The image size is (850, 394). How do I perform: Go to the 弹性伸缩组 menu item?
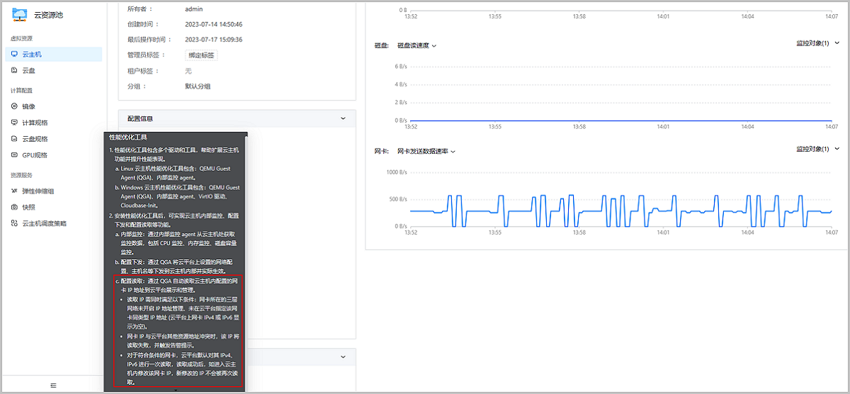point(38,191)
